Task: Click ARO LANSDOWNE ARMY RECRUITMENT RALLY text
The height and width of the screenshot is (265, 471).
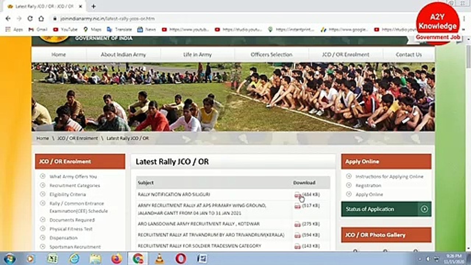Action: pyautogui.click(x=199, y=224)
